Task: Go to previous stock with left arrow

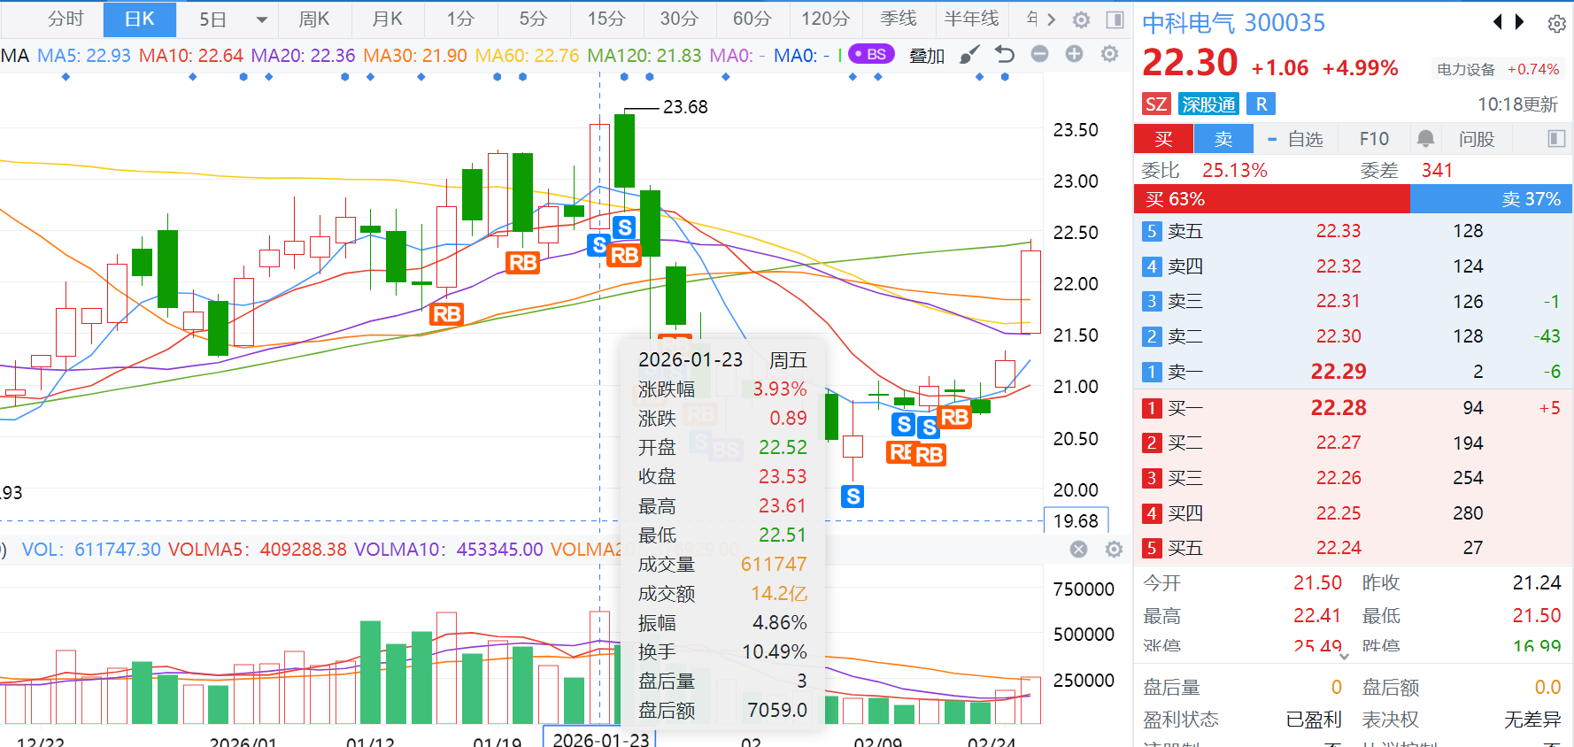Action: pos(1498,22)
